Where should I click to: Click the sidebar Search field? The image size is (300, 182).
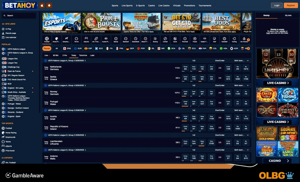click(19, 15)
